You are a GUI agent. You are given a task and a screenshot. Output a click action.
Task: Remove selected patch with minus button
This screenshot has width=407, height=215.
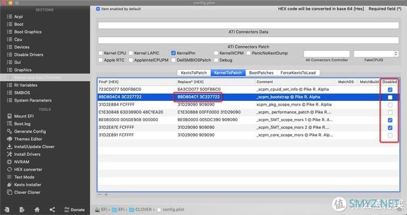coord(100,194)
